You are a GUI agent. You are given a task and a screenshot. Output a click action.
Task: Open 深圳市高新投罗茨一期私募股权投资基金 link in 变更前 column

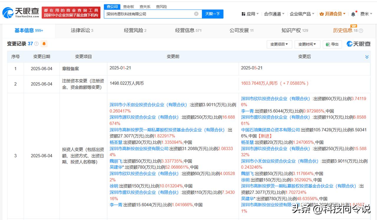[167, 130]
